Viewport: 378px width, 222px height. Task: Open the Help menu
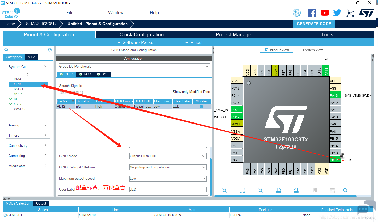[154, 13]
